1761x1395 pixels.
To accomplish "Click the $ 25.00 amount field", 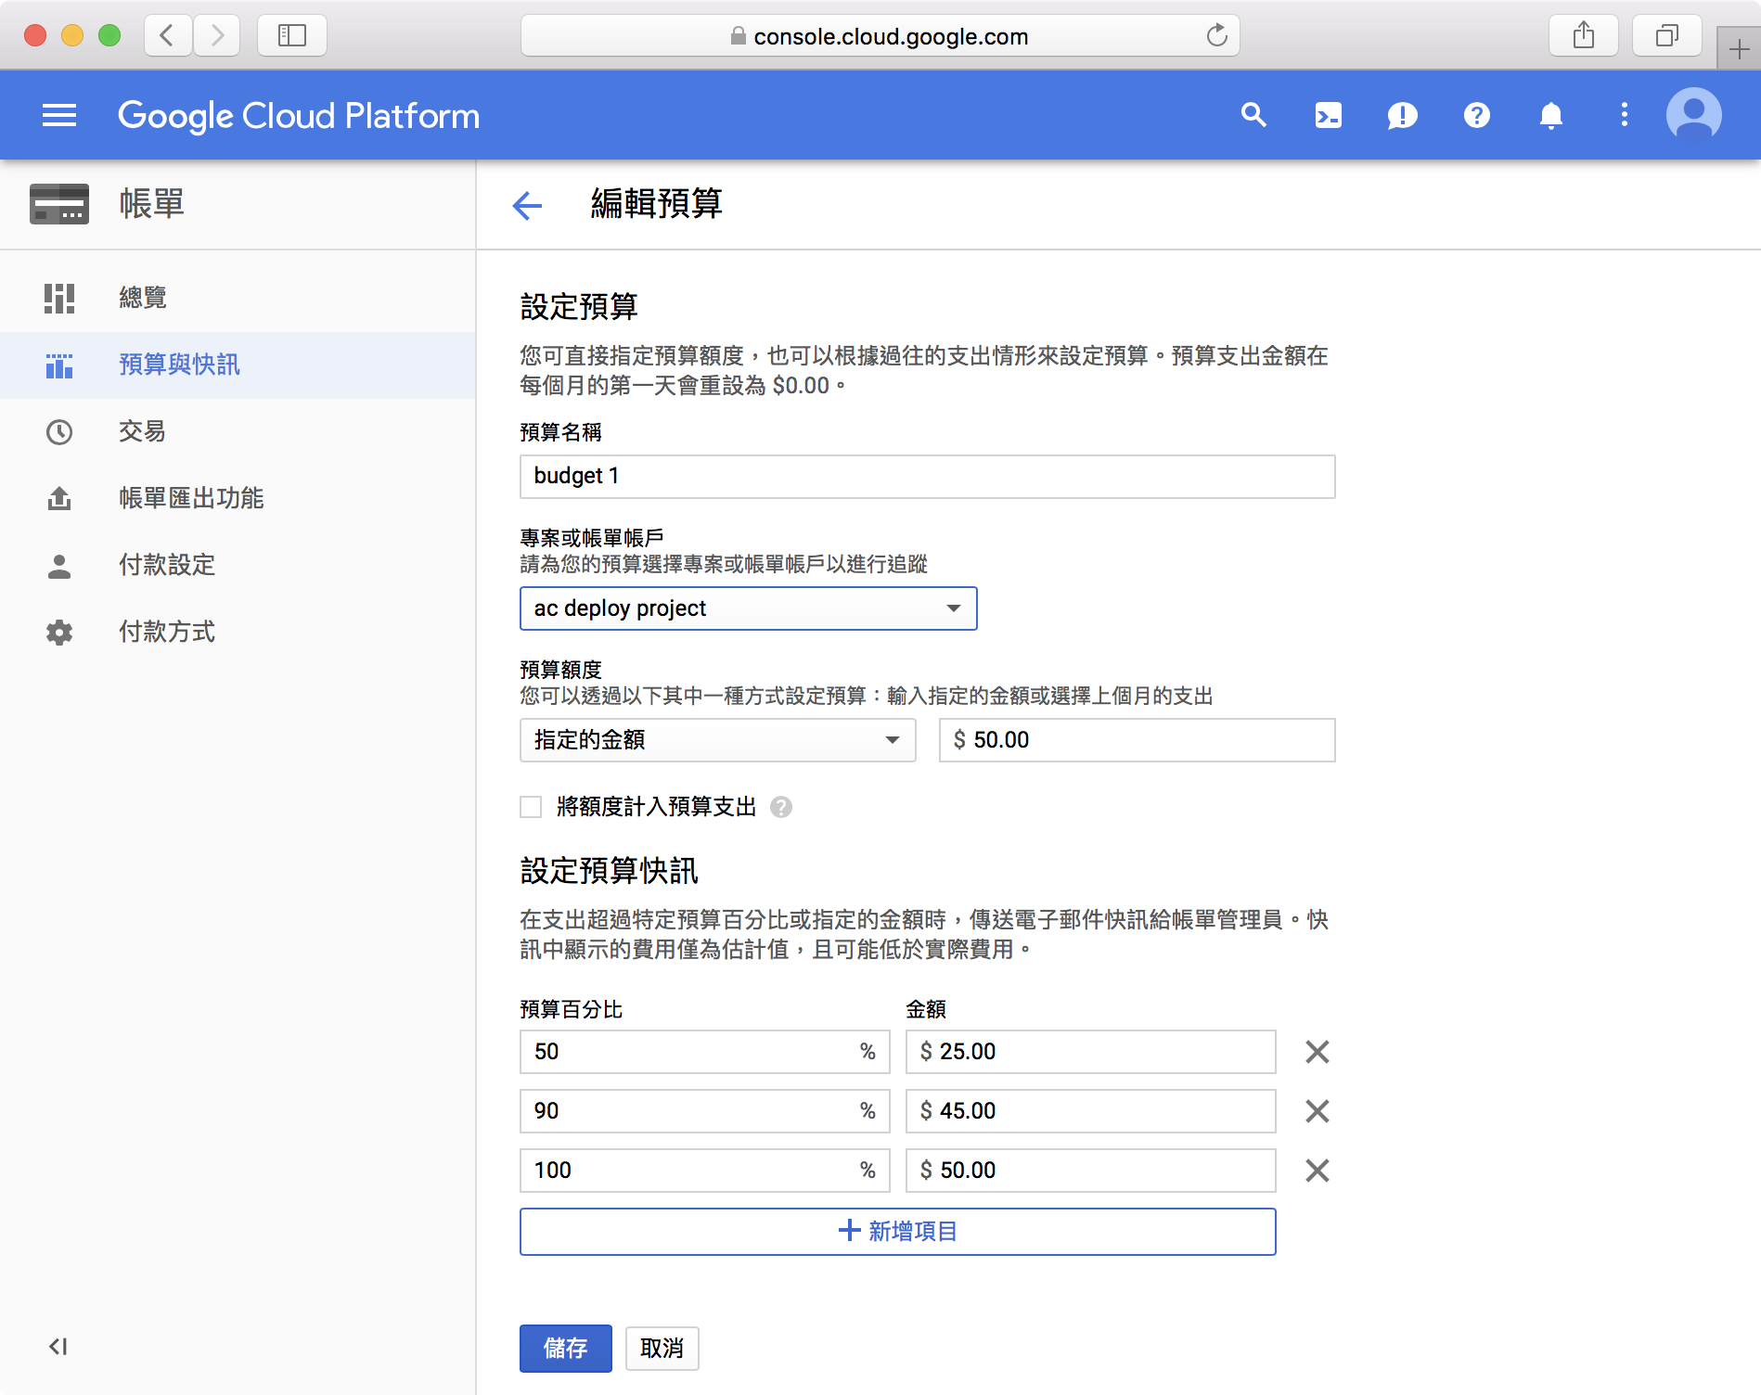I will pos(1091,1052).
